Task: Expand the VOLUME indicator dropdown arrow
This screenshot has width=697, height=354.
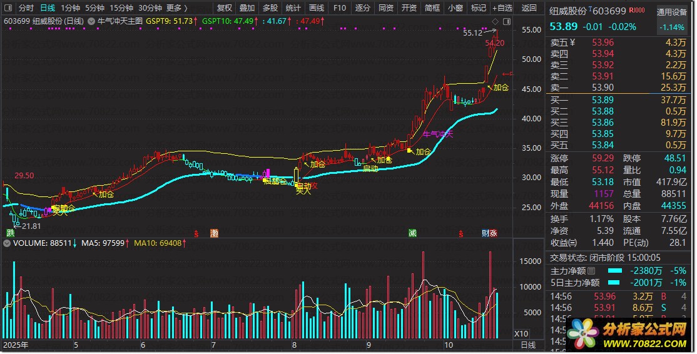Action: 7,243
